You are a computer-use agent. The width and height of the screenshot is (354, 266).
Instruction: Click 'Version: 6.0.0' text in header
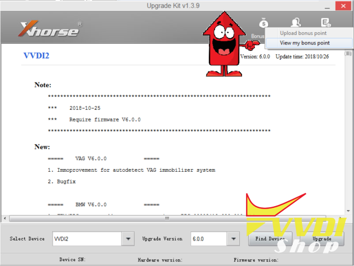click(x=255, y=57)
